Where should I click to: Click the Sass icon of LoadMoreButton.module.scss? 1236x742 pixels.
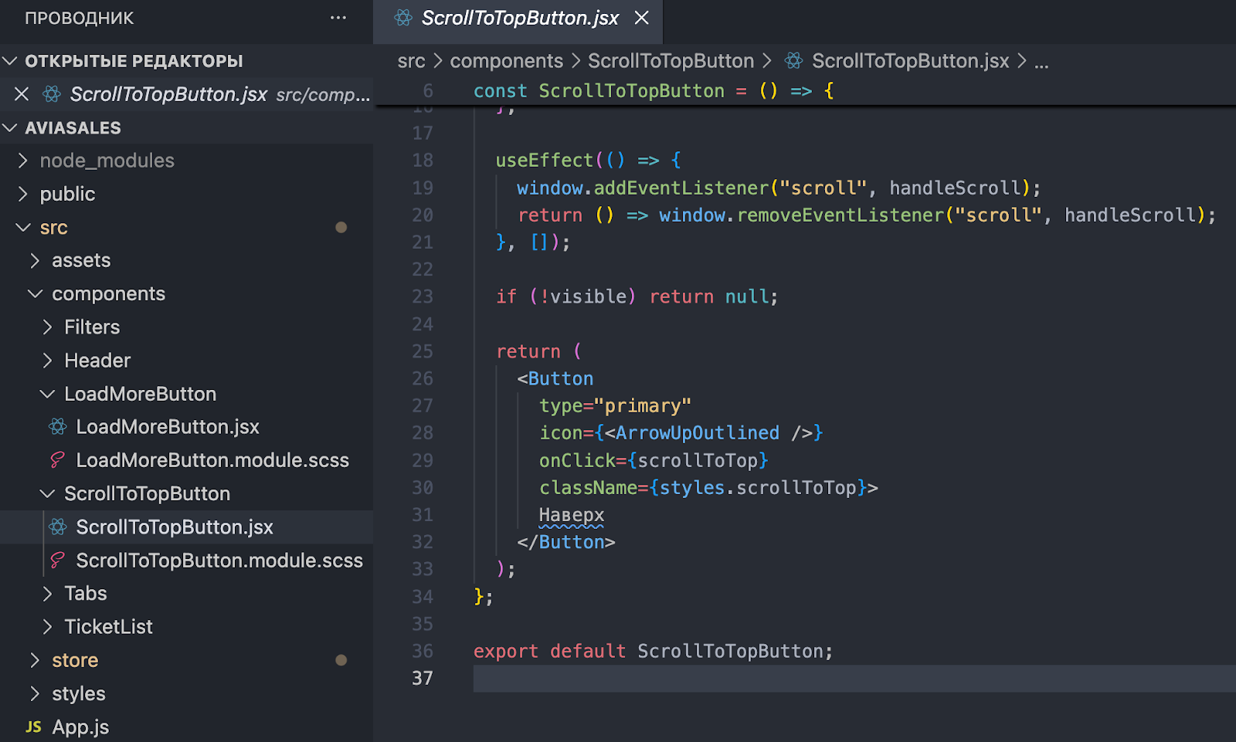click(58, 460)
